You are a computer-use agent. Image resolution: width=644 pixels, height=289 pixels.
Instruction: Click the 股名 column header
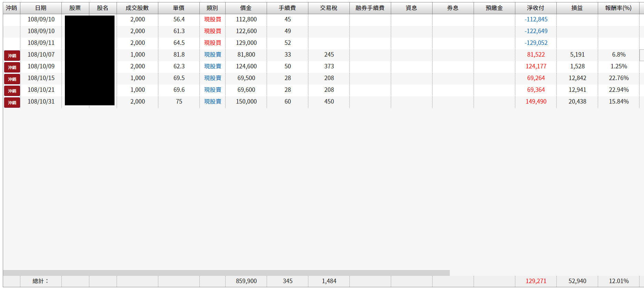tap(103, 8)
